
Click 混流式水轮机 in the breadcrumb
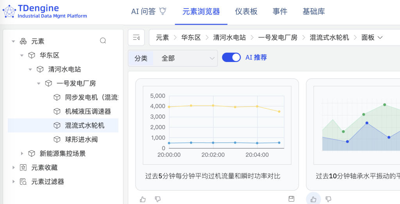tap(329, 38)
